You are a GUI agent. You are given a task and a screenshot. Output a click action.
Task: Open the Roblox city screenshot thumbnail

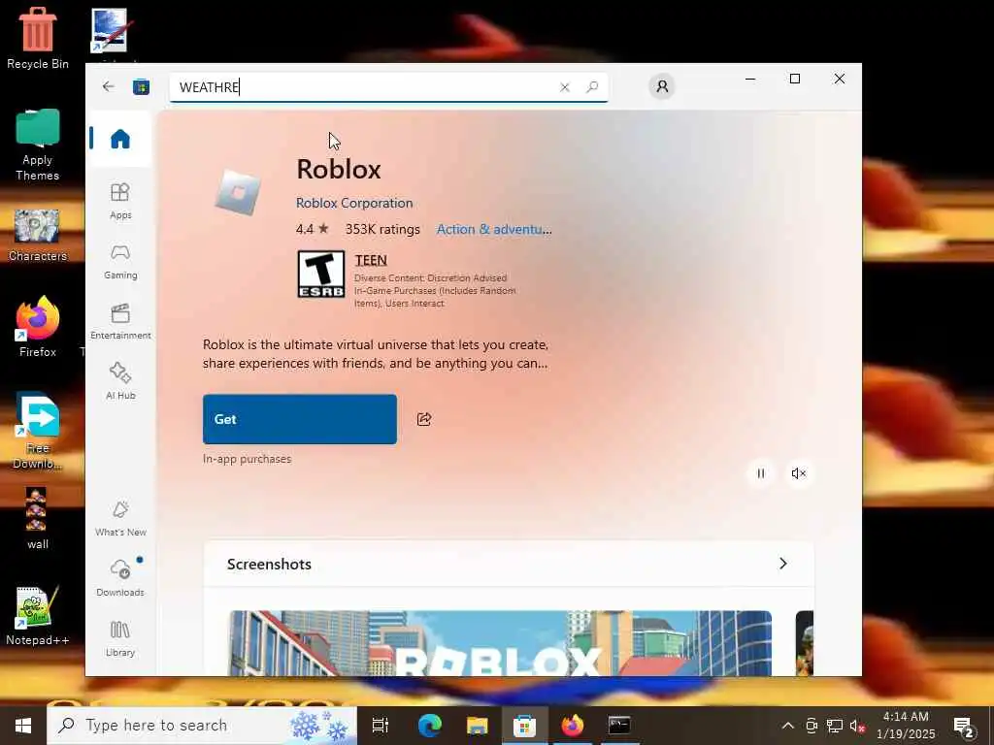coord(500,643)
